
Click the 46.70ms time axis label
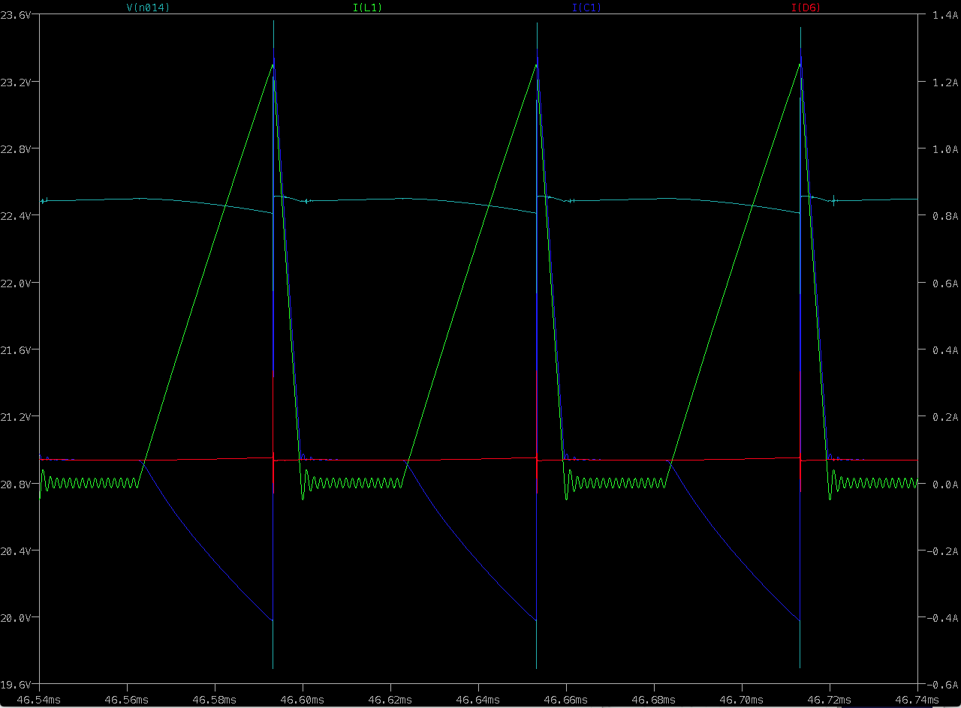pos(742,698)
